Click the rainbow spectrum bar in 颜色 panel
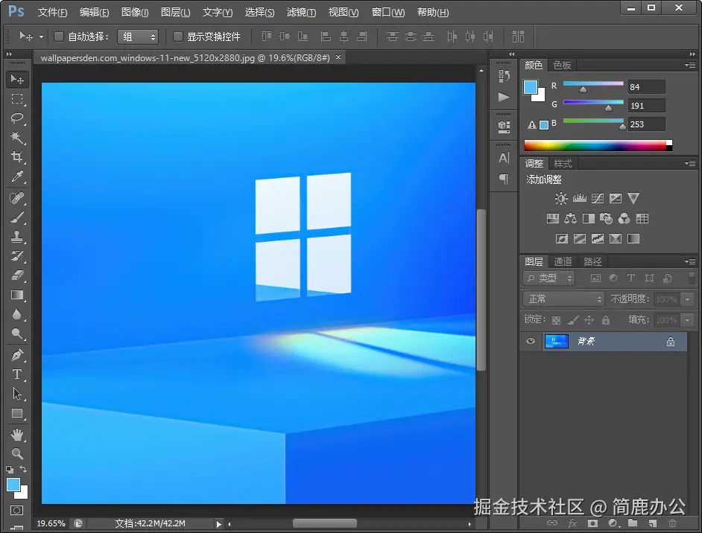This screenshot has height=533, width=702. [x=596, y=146]
